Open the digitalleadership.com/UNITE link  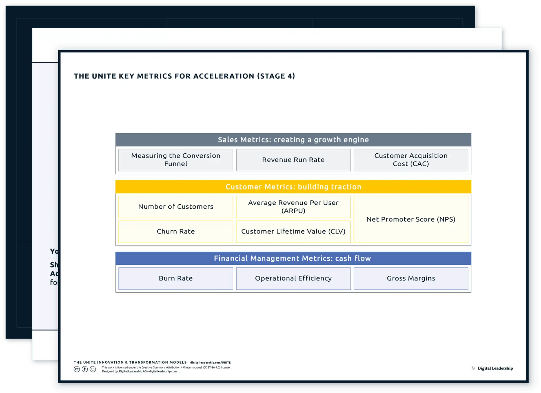pyautogui.click(x=210, y=363)
